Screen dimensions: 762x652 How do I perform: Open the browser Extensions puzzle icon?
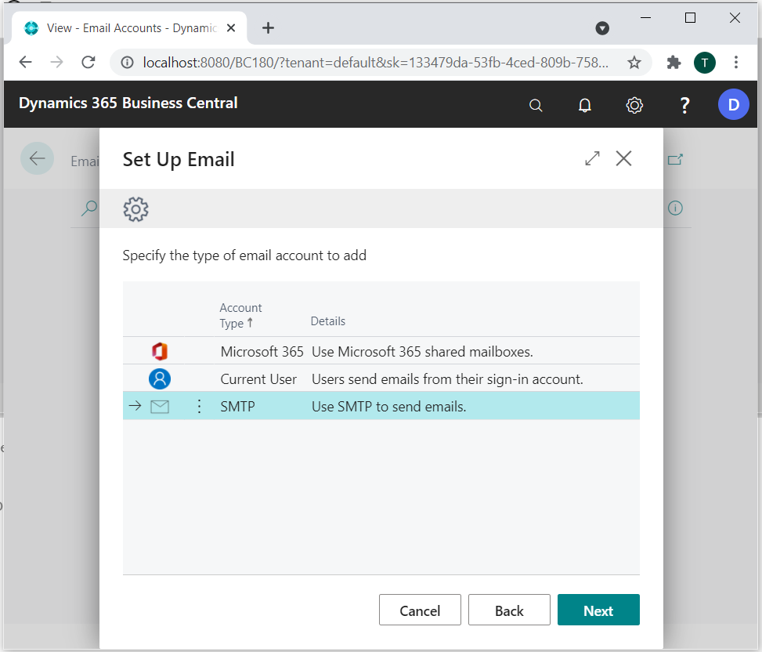pyautogui.click(x=674, y=62)
